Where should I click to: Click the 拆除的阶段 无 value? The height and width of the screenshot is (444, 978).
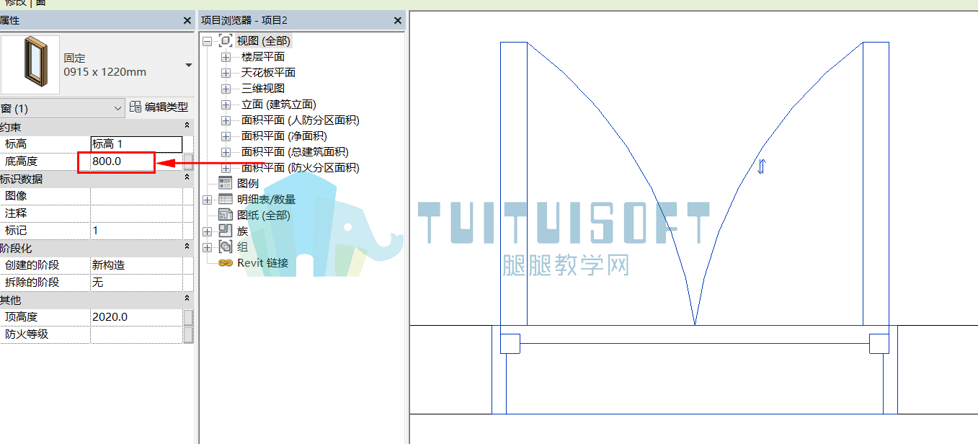point(136,283)
